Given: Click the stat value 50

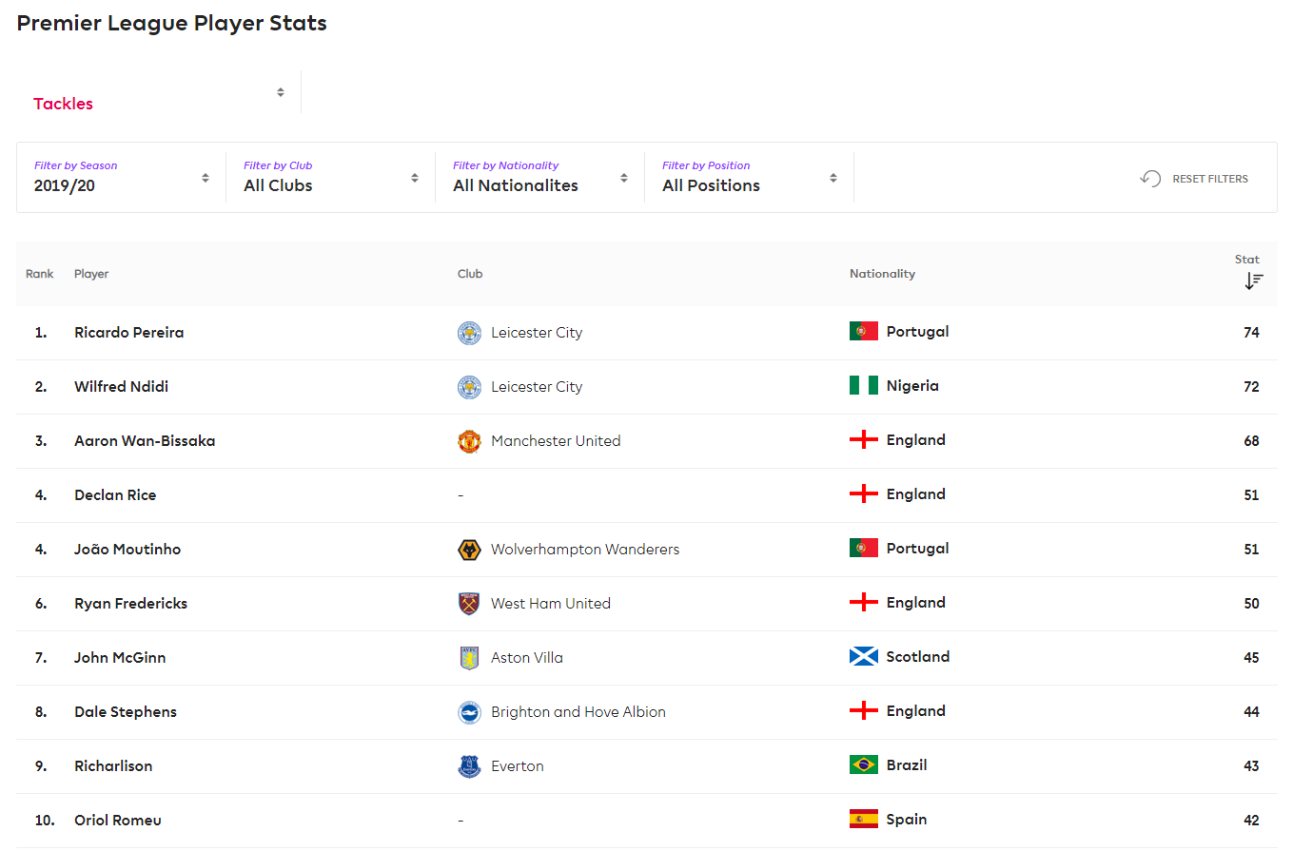Looking at the screenshot, I should (x=1251, y=604).
